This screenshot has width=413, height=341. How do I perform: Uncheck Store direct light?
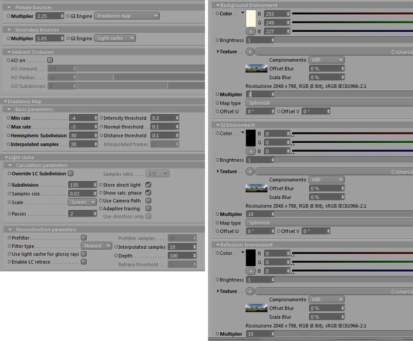(x=148, y=185)
